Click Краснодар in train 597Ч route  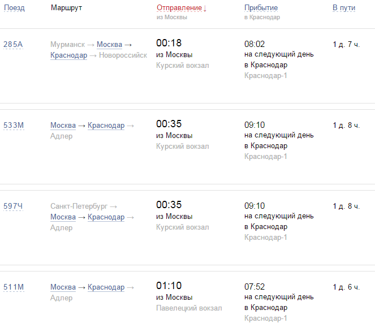tap(106, 217)
